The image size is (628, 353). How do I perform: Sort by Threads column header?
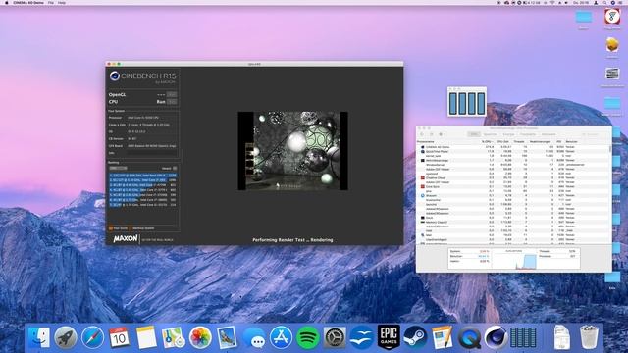click(x=519, y=141)
